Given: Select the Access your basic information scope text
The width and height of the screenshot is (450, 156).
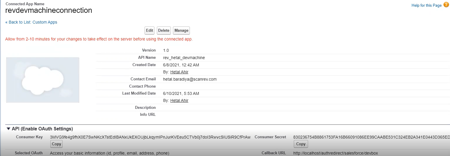Looking at the screenshot, I should (110, 153).
